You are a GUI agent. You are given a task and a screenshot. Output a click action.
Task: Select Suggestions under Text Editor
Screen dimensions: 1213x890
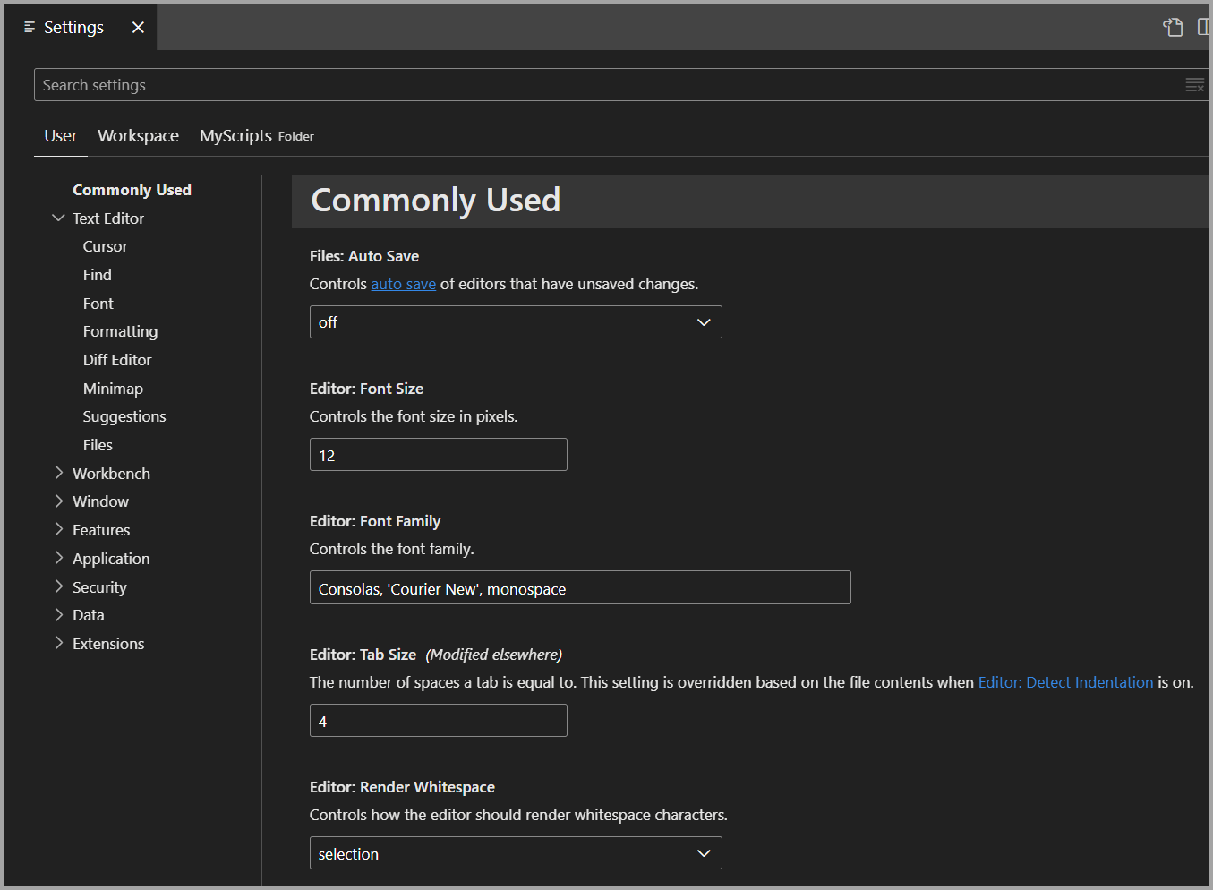coord(124,415)
